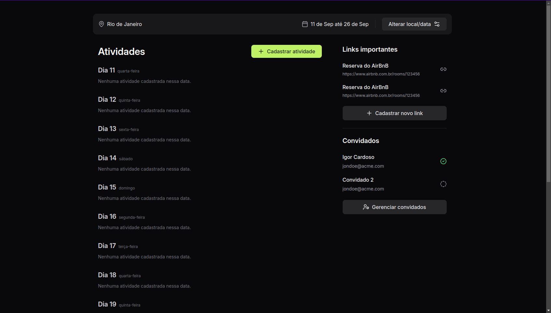Click the 11 de Sep até 26 de Sep text
Viewport: 551px width, 313px height.
coord(339,24)
